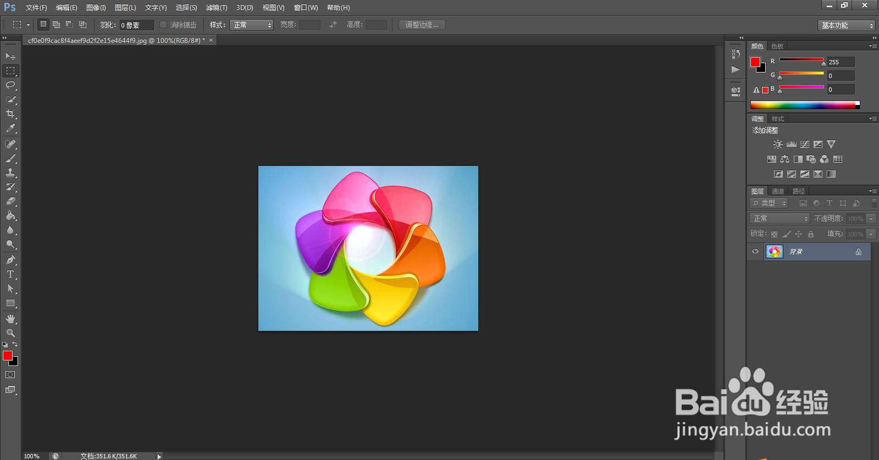
Task: Select the Zoom tool
Action: [x=10, y=333]
